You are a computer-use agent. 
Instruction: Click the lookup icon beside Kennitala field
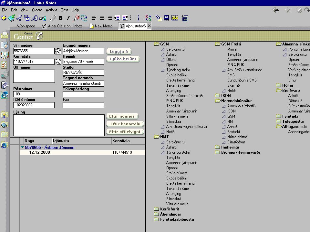tap(58, 62)
